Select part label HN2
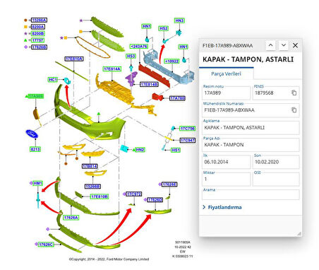Image resolution: width=319 pixels, height=270 pixels. [x=140, y=150]
